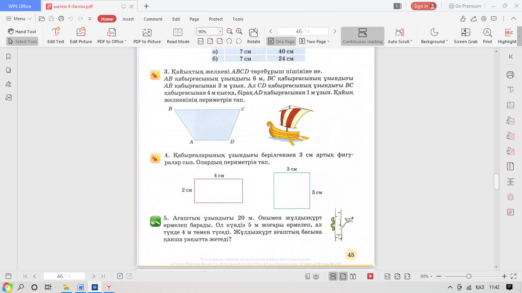This screenshot has width=522, height=293.
Task: Open the Edit Picture tool
Action: [x=81, y=36]
